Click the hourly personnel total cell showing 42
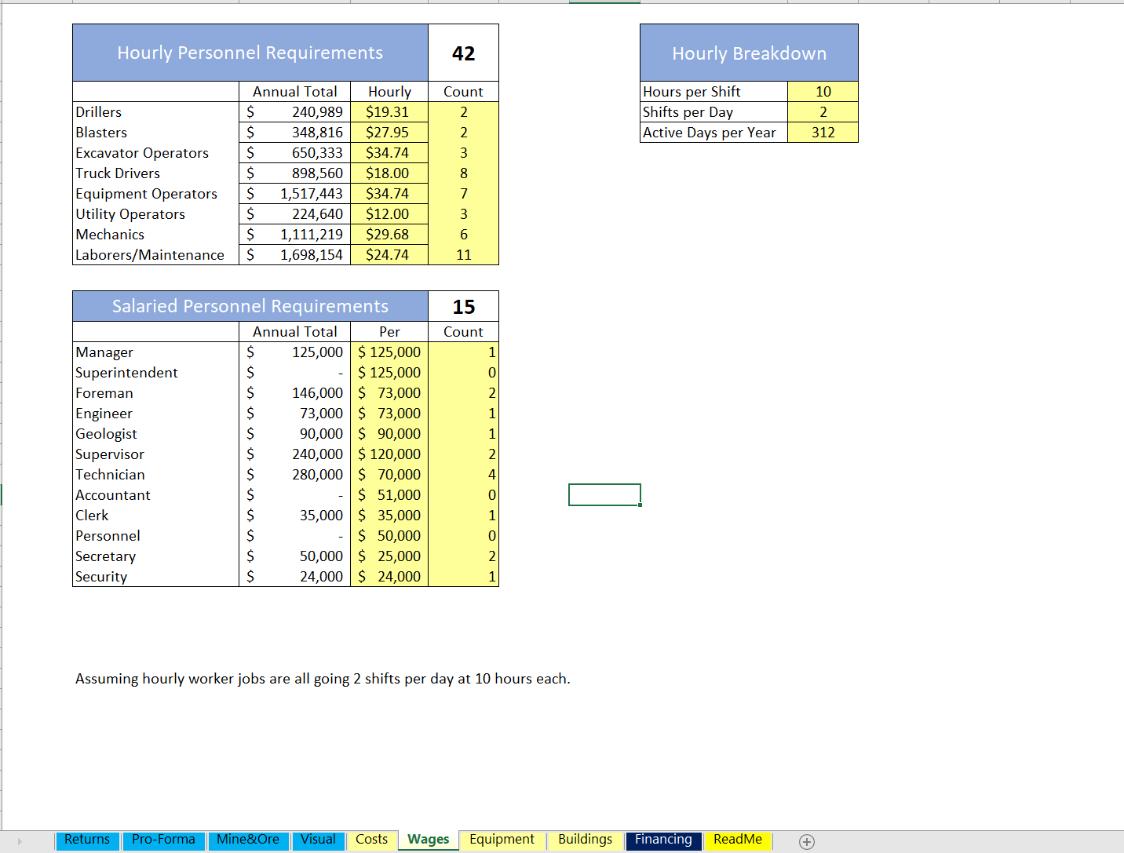This screenshot has width=1124, height=853. [x=463, y=53]
